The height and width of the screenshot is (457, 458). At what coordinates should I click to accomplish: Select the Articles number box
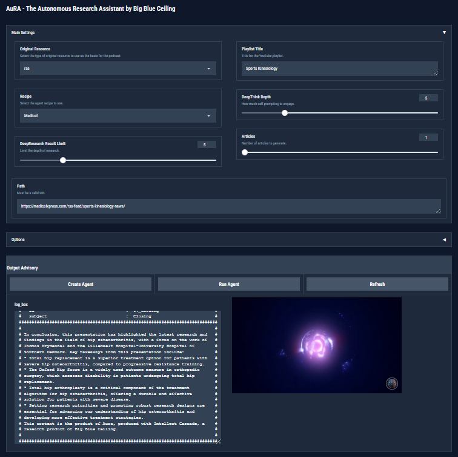(428, 137)
